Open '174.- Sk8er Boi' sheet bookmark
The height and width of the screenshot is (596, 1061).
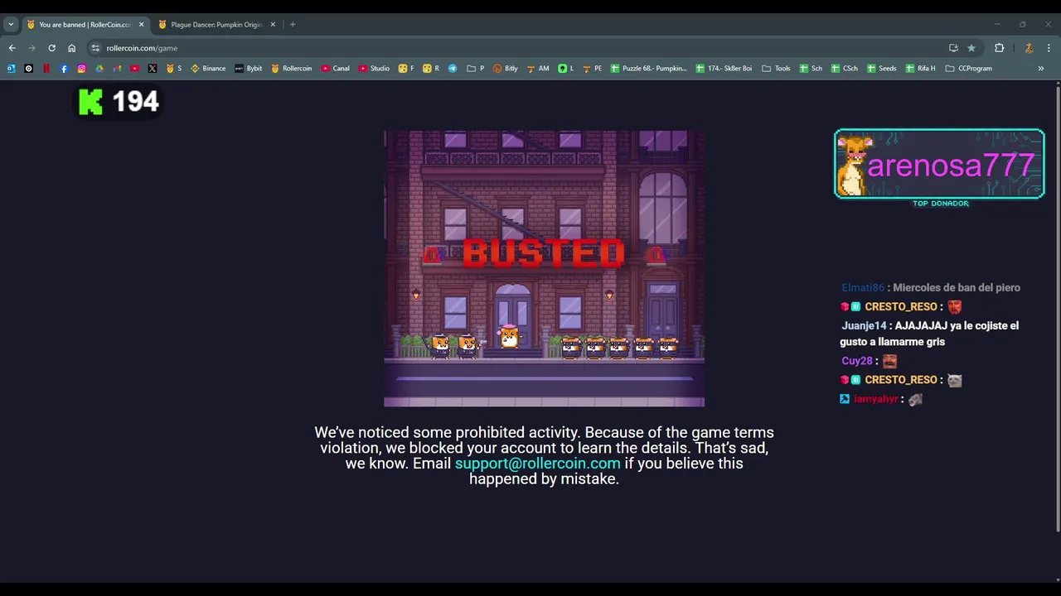coord(724,69)
